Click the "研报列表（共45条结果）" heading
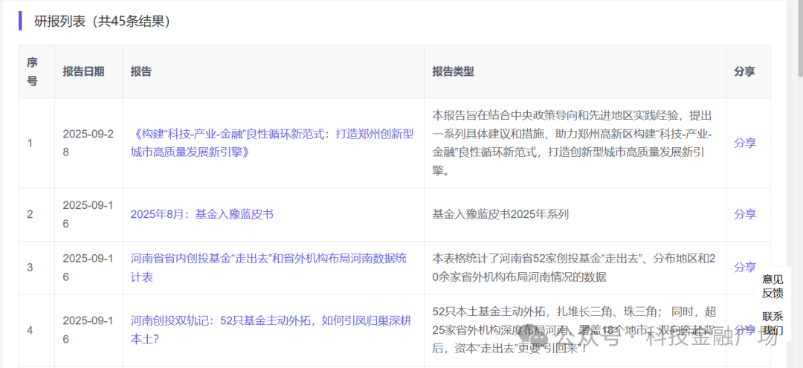 tap(103, 22)
